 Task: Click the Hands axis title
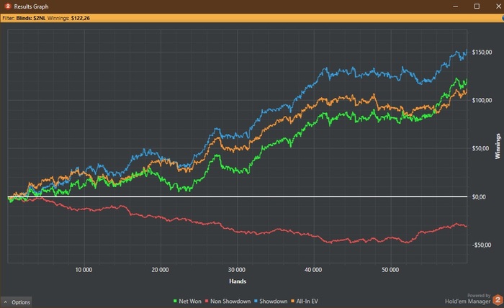(x=238, y=281)
